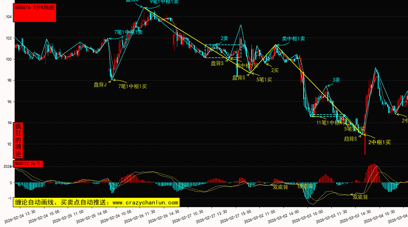The height and width of the screenshot is (227, 408).
Task: Select the 5笔1买 buy annotation
Action: [264, 79]
